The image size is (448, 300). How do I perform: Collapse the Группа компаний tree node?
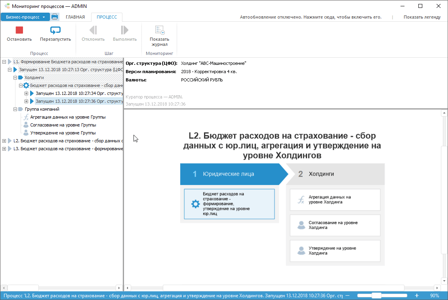click(15, 109)
